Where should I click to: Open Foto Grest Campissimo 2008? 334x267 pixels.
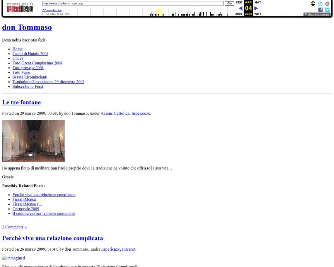[x=37, y=63]
